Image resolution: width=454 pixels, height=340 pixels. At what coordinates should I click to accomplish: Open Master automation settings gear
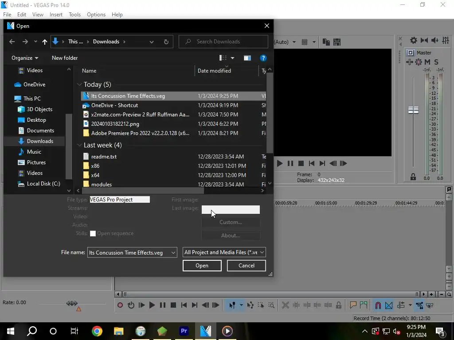(x=419, y=62)
